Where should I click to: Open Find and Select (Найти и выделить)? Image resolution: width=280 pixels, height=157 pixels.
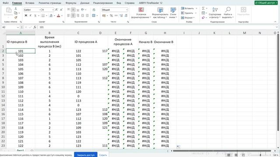(228, 13)
